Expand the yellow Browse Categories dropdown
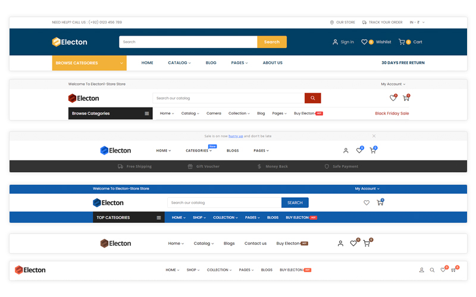Viewport: 476px width, 297px height. tap(89, 63)
